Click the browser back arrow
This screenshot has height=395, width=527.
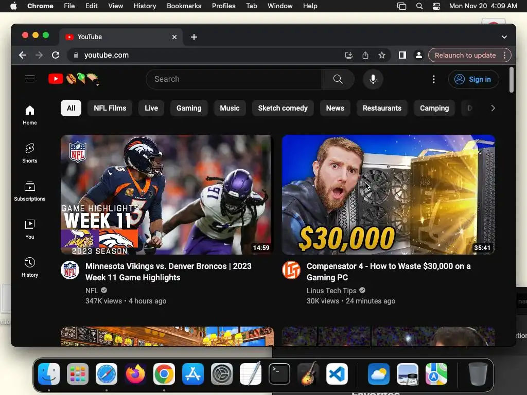[23, 55]
